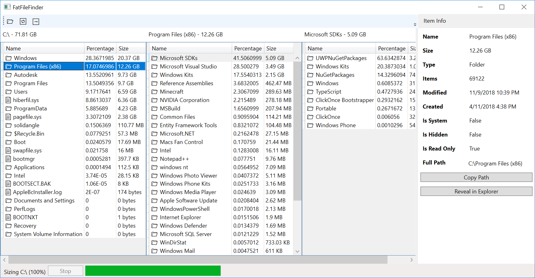The width and height of the screenshot is (535, 278).
Task: Click the C:\Program Files (x86) full path value
Action: [x=495, y=164]
